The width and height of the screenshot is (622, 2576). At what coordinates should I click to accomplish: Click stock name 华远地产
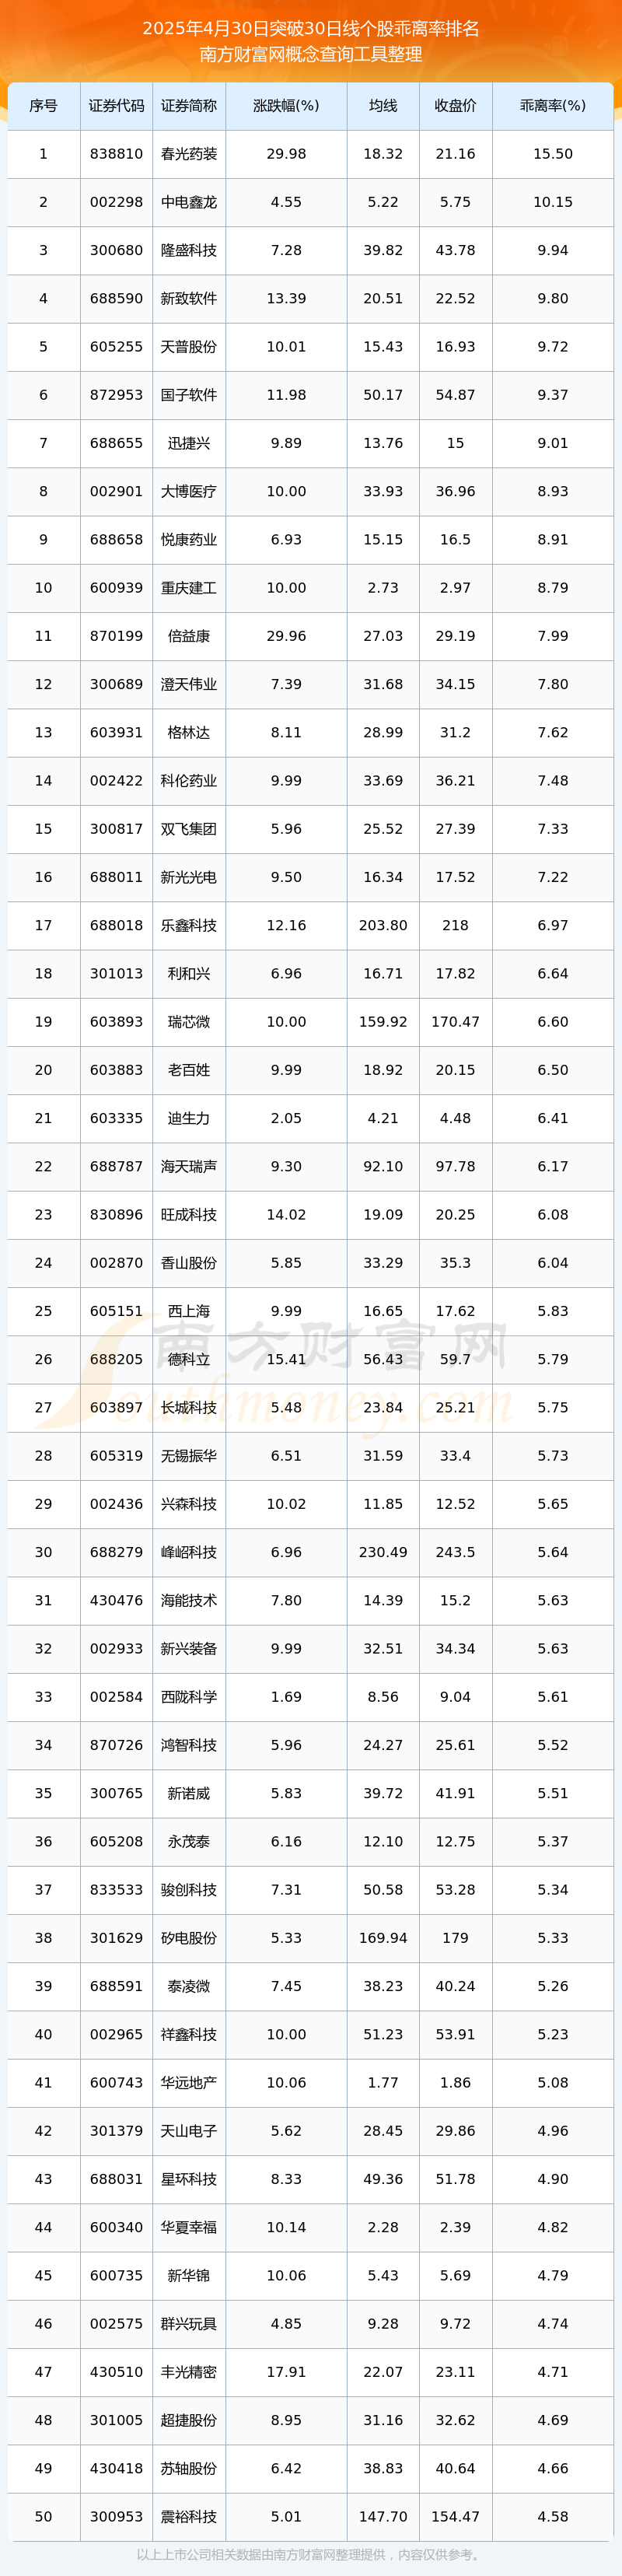(189, 2082)
